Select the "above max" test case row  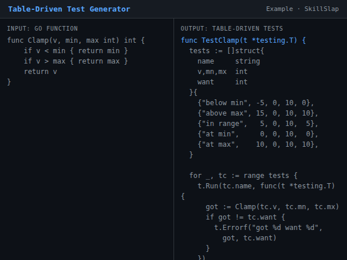257,113
